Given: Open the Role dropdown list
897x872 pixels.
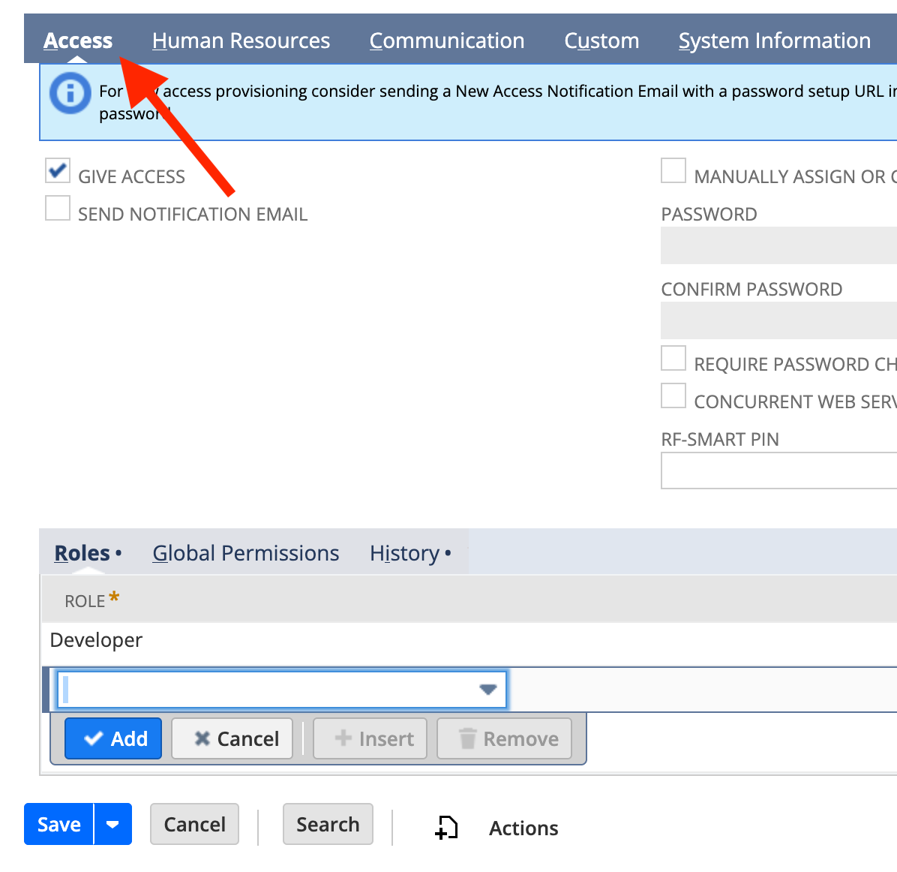Looking at the screenshot, I should (x=487, y=690).
